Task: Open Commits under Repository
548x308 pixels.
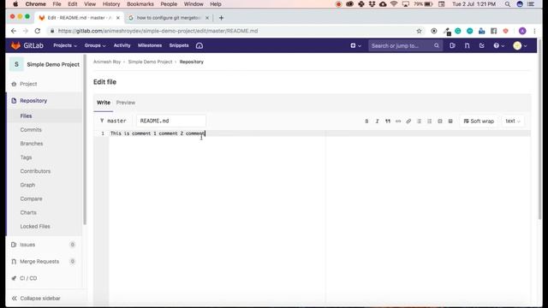Action: point(31,129)
